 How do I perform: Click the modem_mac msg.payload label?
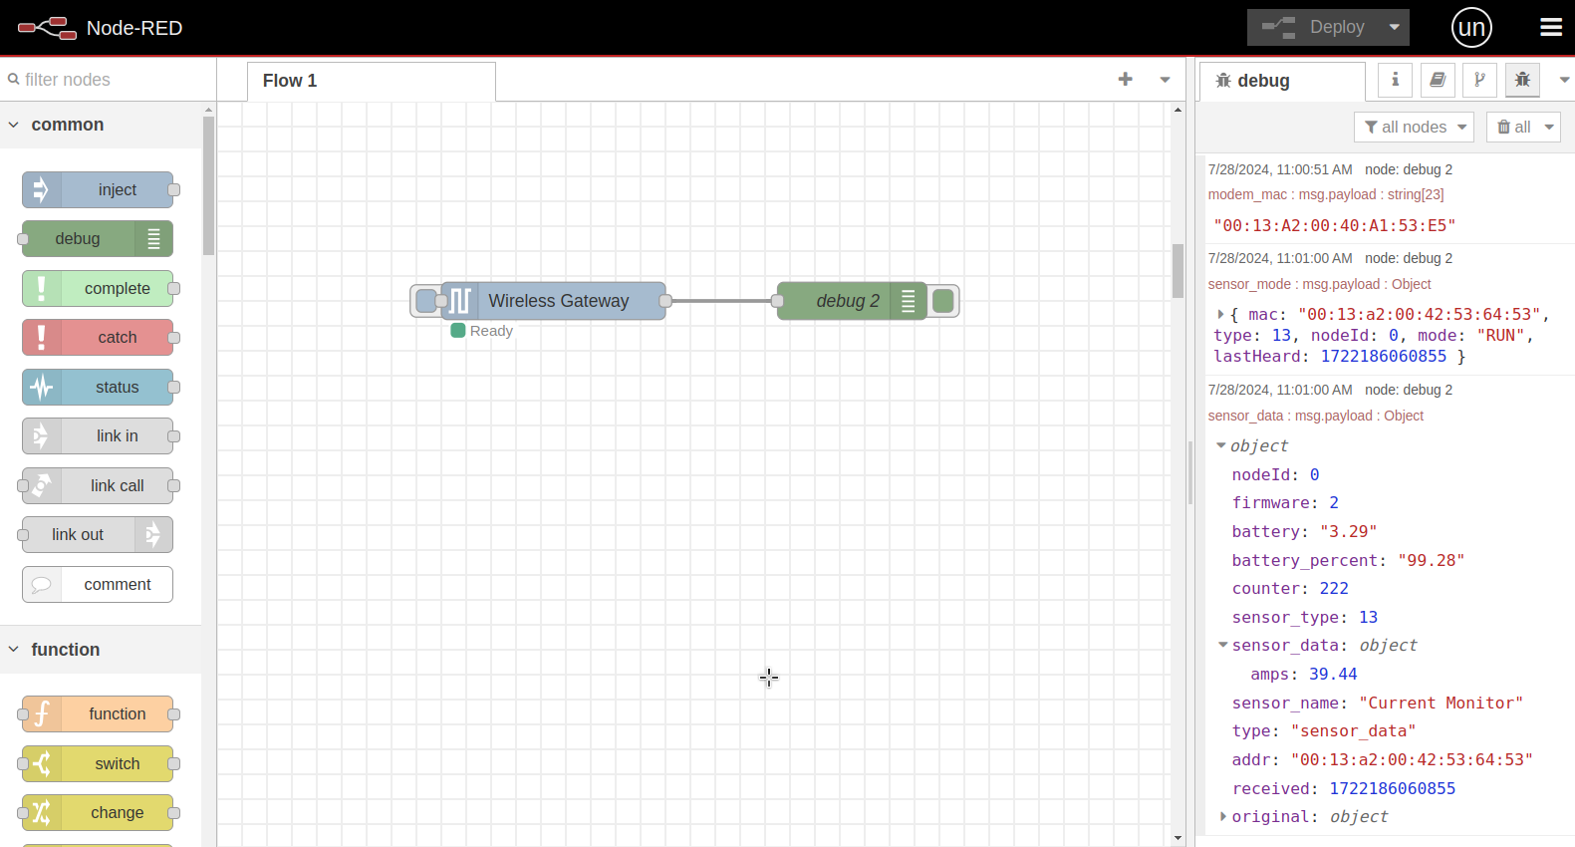[x=1326, y=194]
